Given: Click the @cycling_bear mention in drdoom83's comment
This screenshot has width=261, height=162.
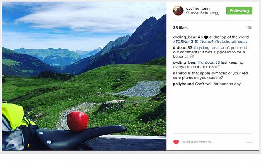Looking at the screenshot, I should click(206, 48).
